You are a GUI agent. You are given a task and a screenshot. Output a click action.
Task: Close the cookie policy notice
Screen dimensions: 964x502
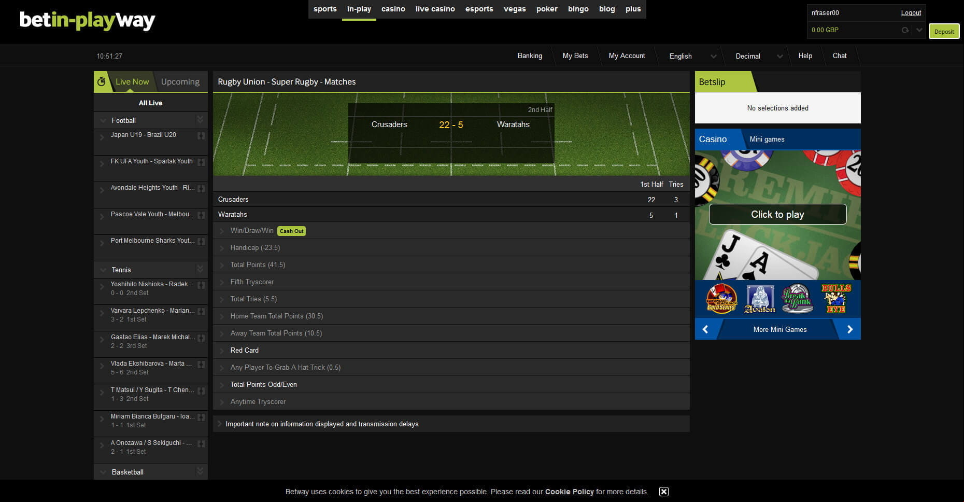point(663,492)
